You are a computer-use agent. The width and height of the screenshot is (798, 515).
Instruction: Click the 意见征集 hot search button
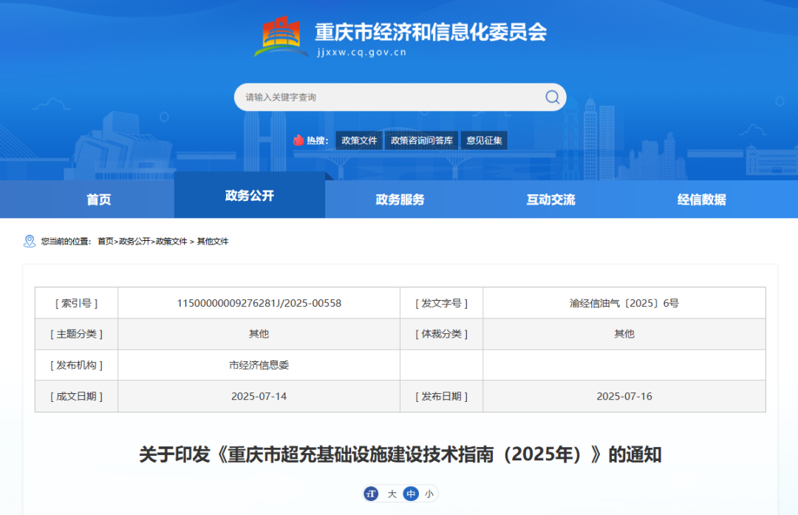pyautogui.click(x=484, y=140)
